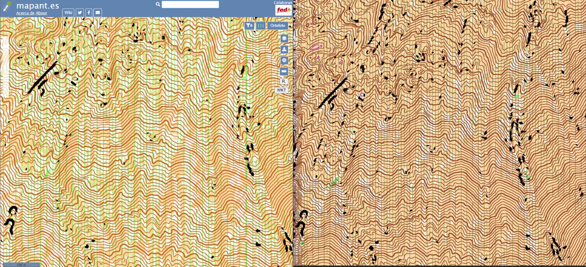The image size is (586, 267).
Task: Click the R. button
Action: click(x=284, y=81)
